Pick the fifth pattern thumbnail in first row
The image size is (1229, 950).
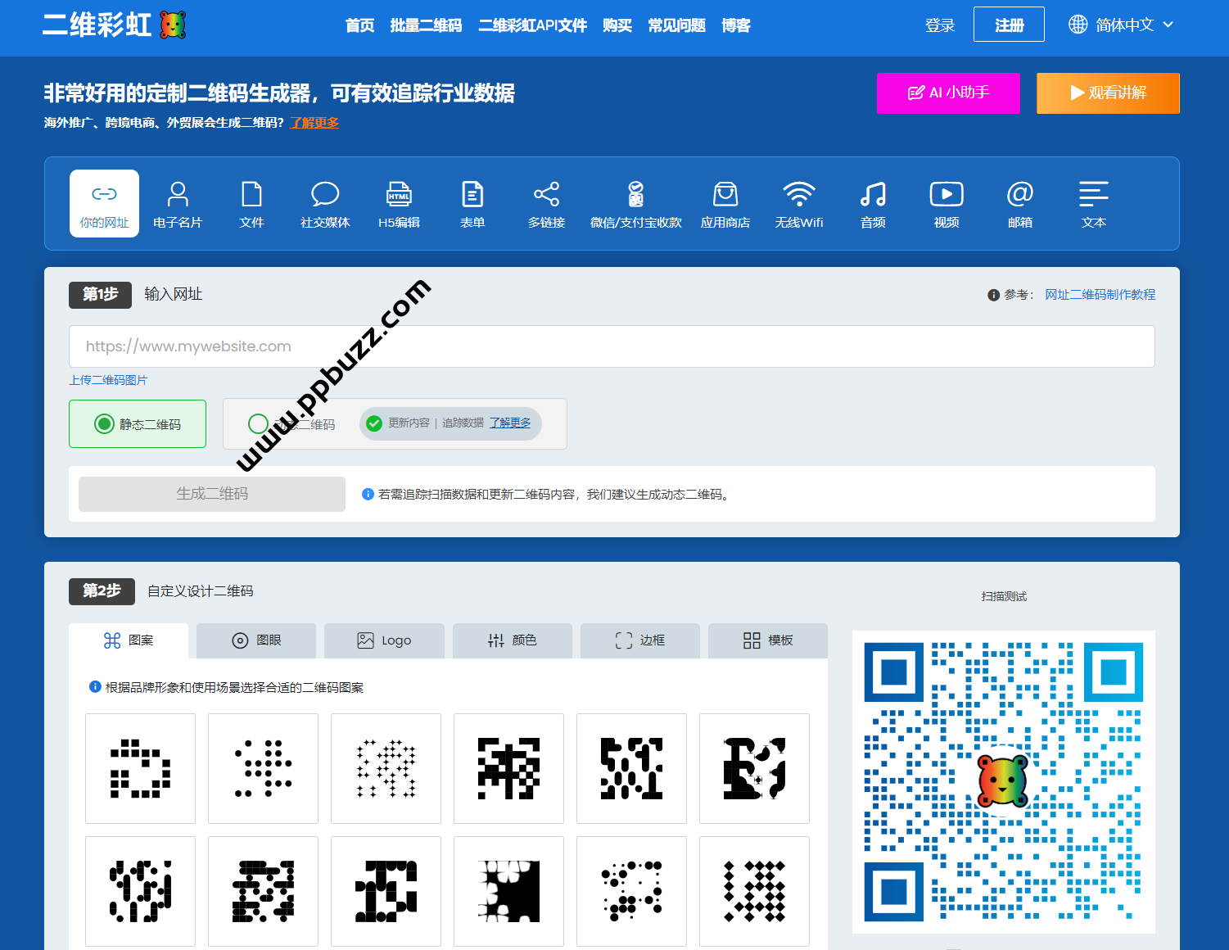pos(631,768)
